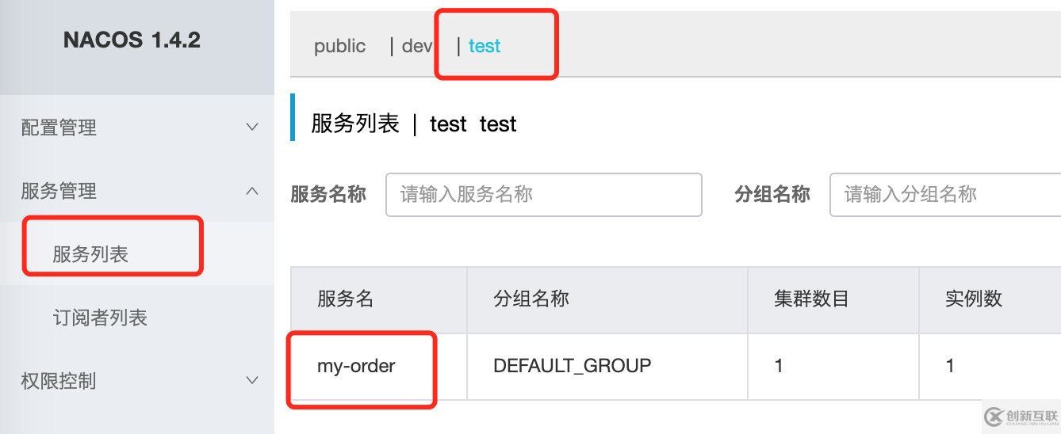Expand the 权限控制 menu chevron

tap(252, 380)
